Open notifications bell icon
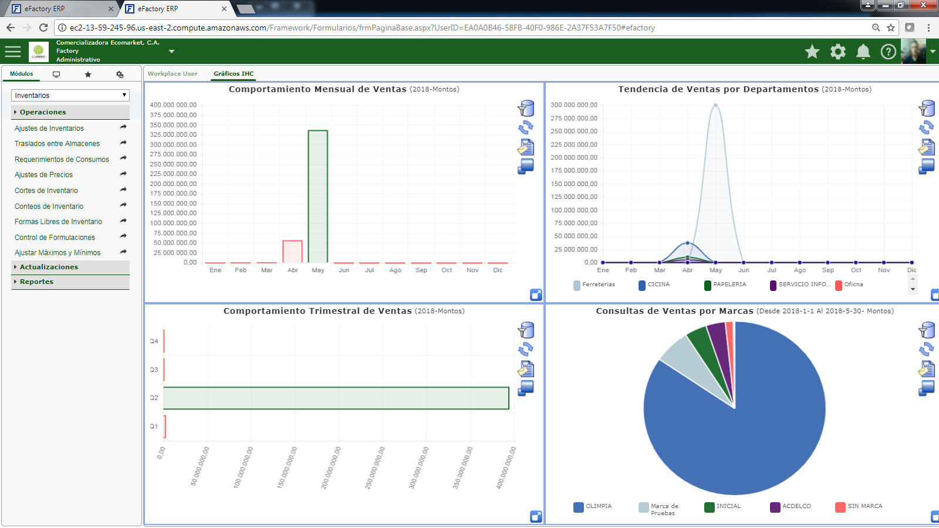The height and width of the screenshot is (528, 939). 863,52
